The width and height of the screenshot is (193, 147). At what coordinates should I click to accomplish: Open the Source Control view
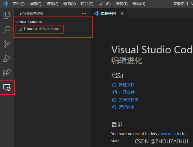[x=7, y=44]
